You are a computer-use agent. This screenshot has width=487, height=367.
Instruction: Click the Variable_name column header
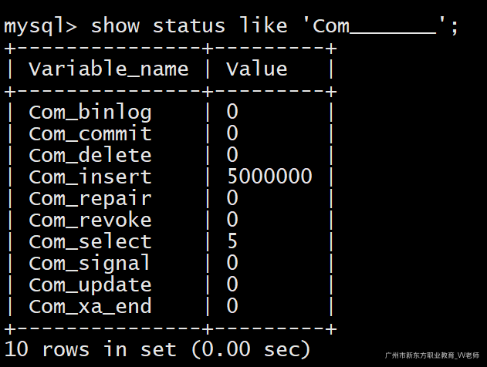(x=109, y=69)
